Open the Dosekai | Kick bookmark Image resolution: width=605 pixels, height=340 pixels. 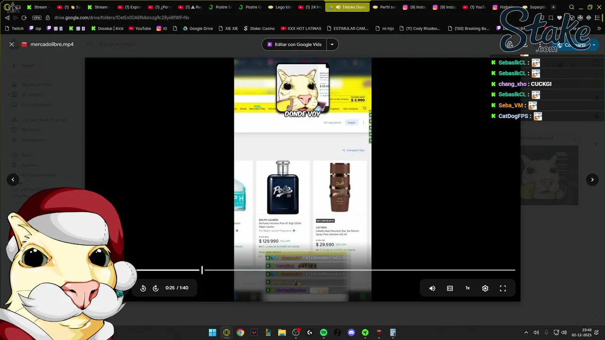[x=107, y=28]
